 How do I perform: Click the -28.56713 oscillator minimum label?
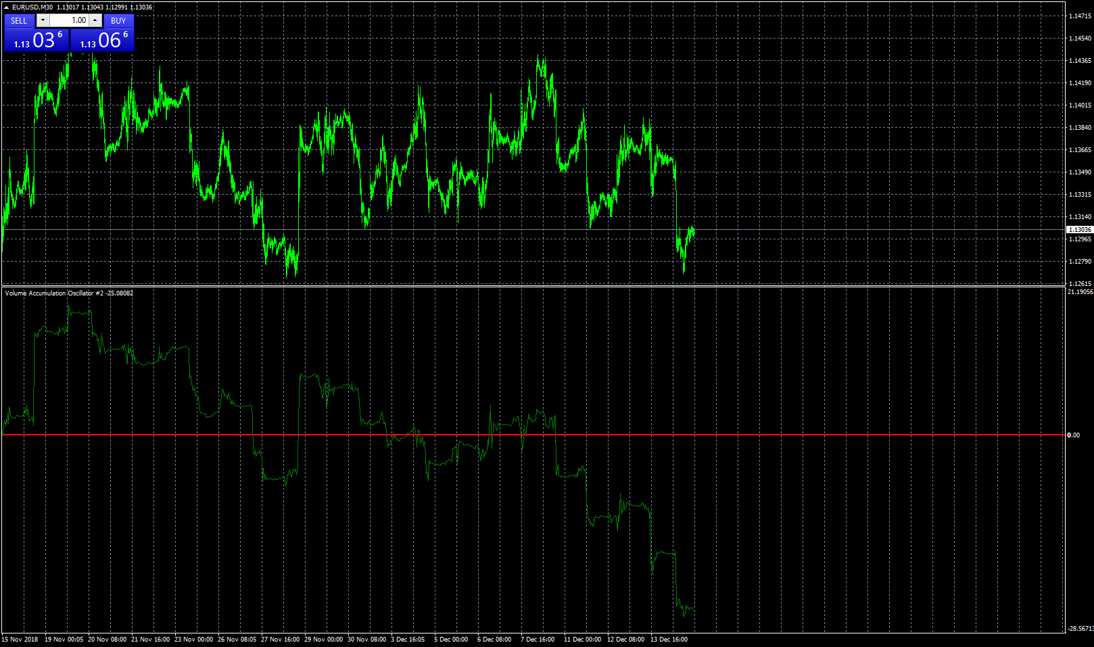point(1080,629)
